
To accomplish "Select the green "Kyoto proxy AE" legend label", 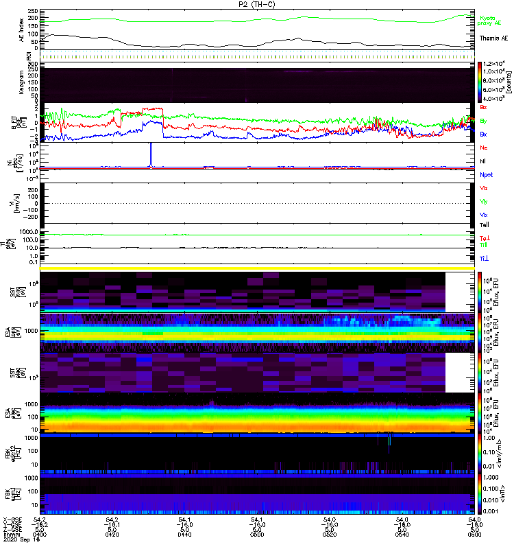I will coord(489,21).
